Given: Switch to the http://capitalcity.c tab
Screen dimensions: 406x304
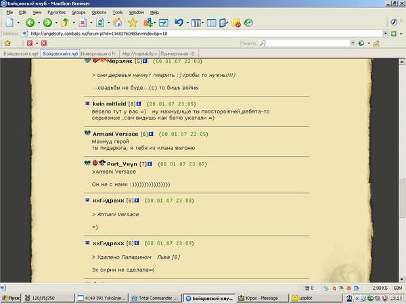Looking at the screenshot, I should point(141,53).
